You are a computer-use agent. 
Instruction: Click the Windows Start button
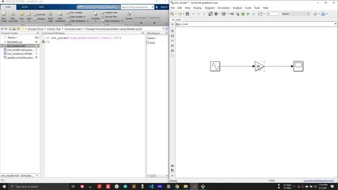coord(4,186)
